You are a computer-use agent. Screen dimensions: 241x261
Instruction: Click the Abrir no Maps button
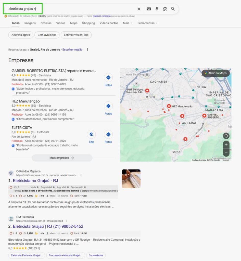(216, 73)
